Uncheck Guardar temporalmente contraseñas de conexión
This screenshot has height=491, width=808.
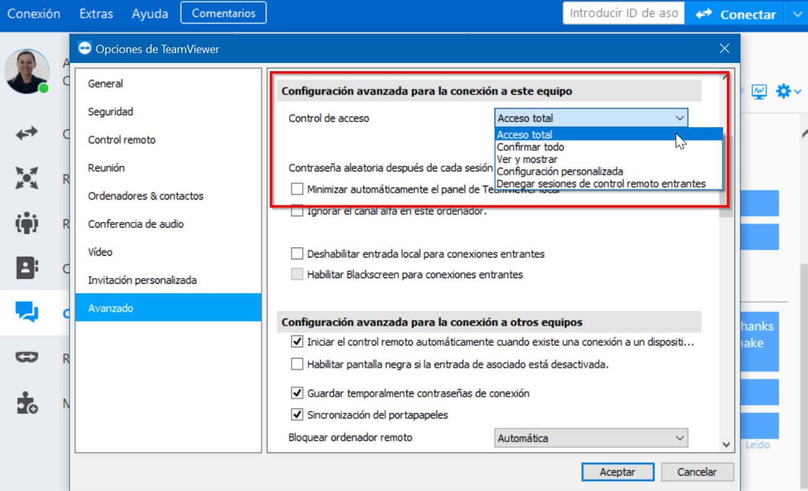pyautogui.click(x=297, y=393)
